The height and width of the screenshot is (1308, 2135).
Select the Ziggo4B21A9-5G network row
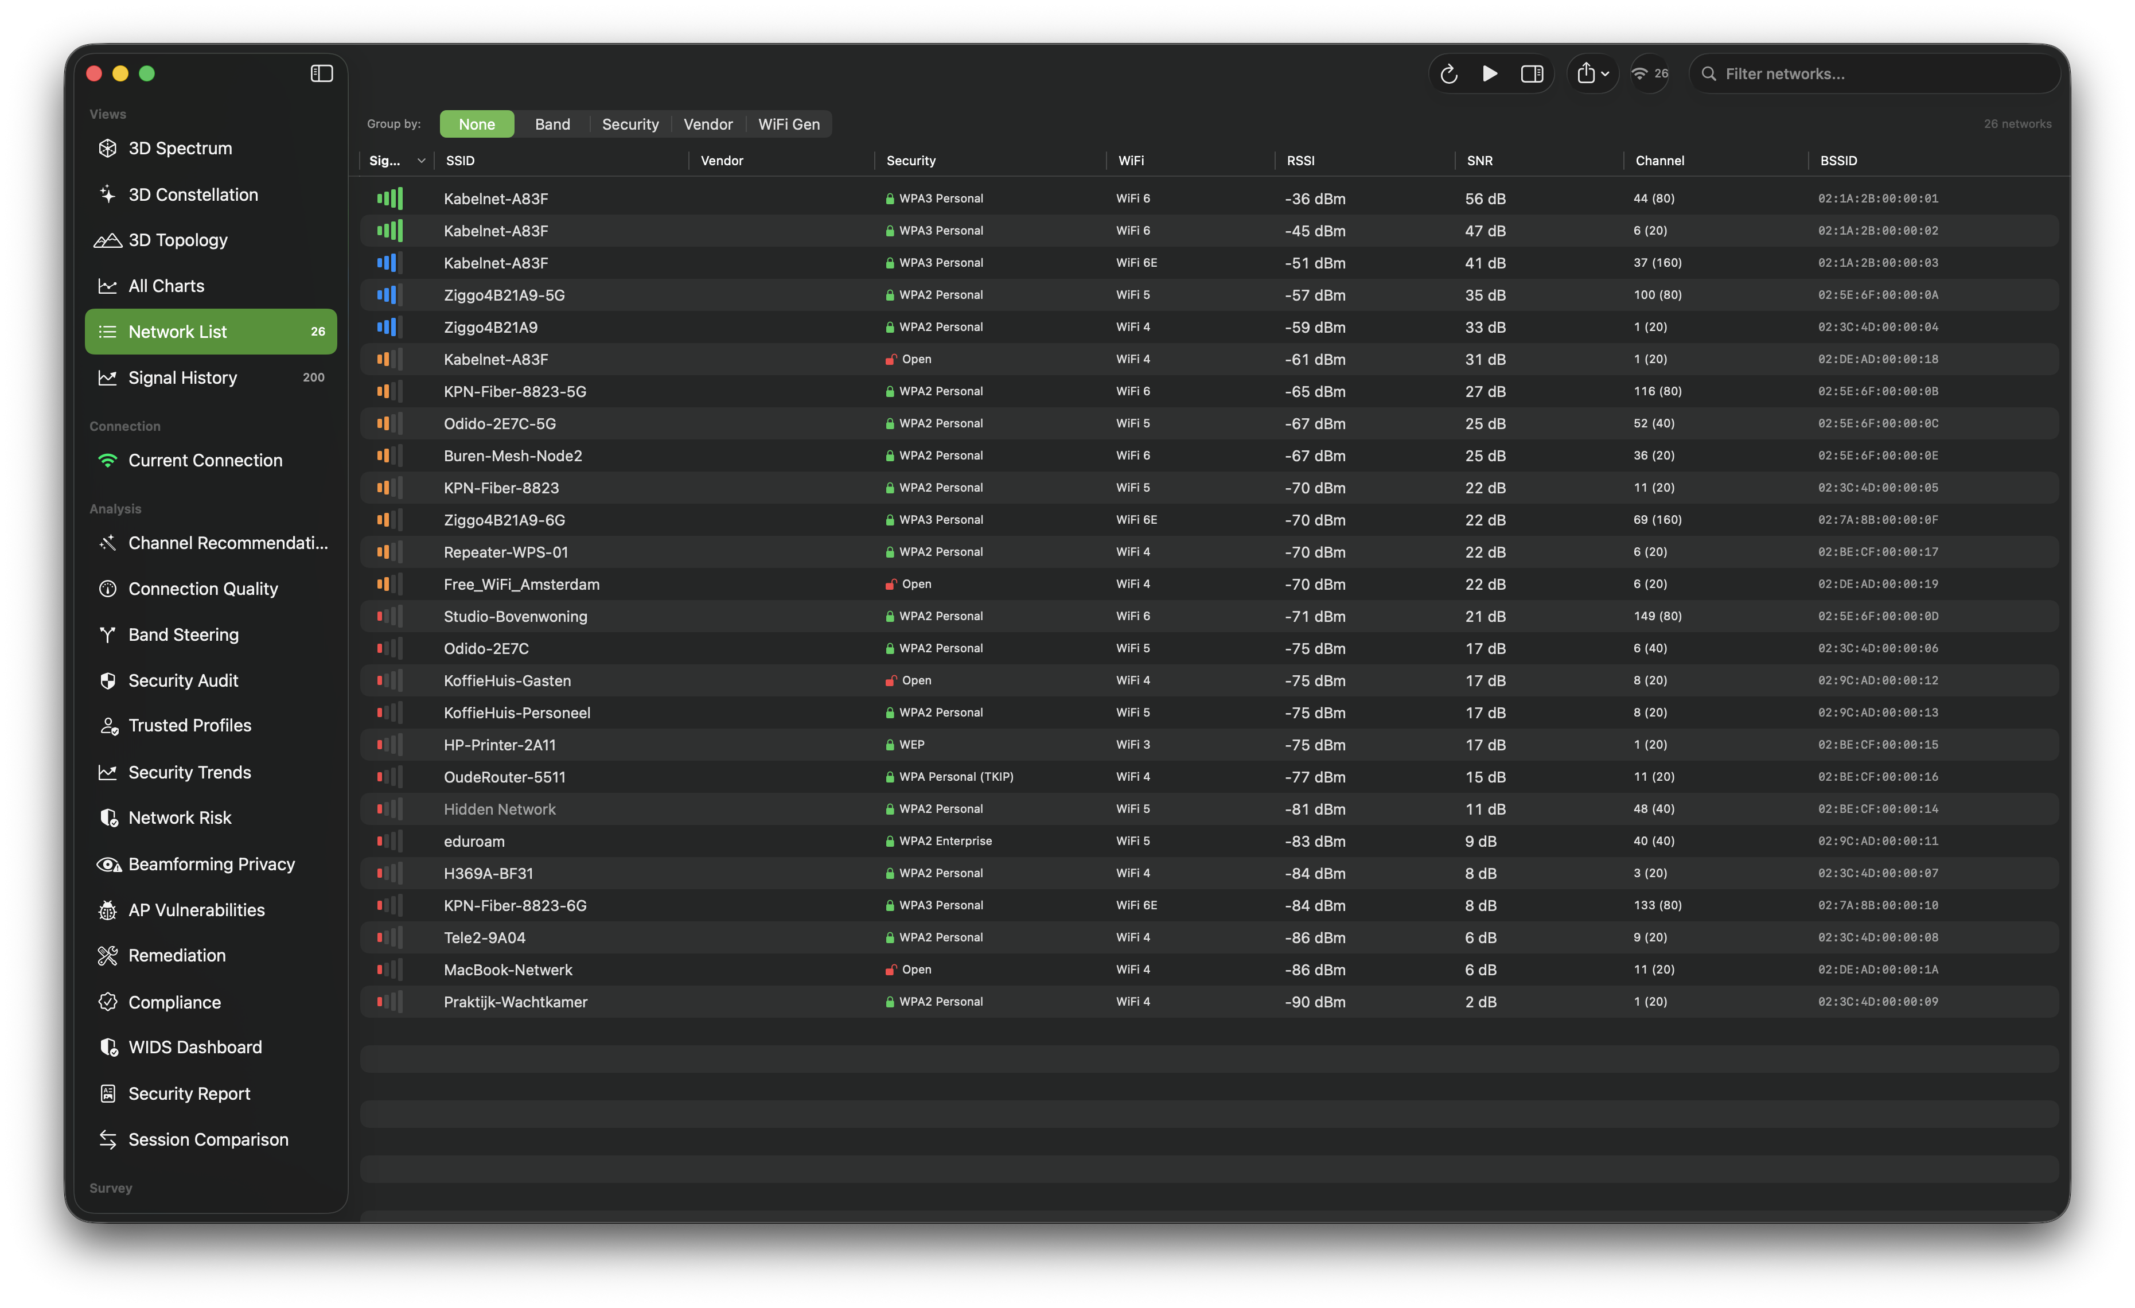[1210, 295]
